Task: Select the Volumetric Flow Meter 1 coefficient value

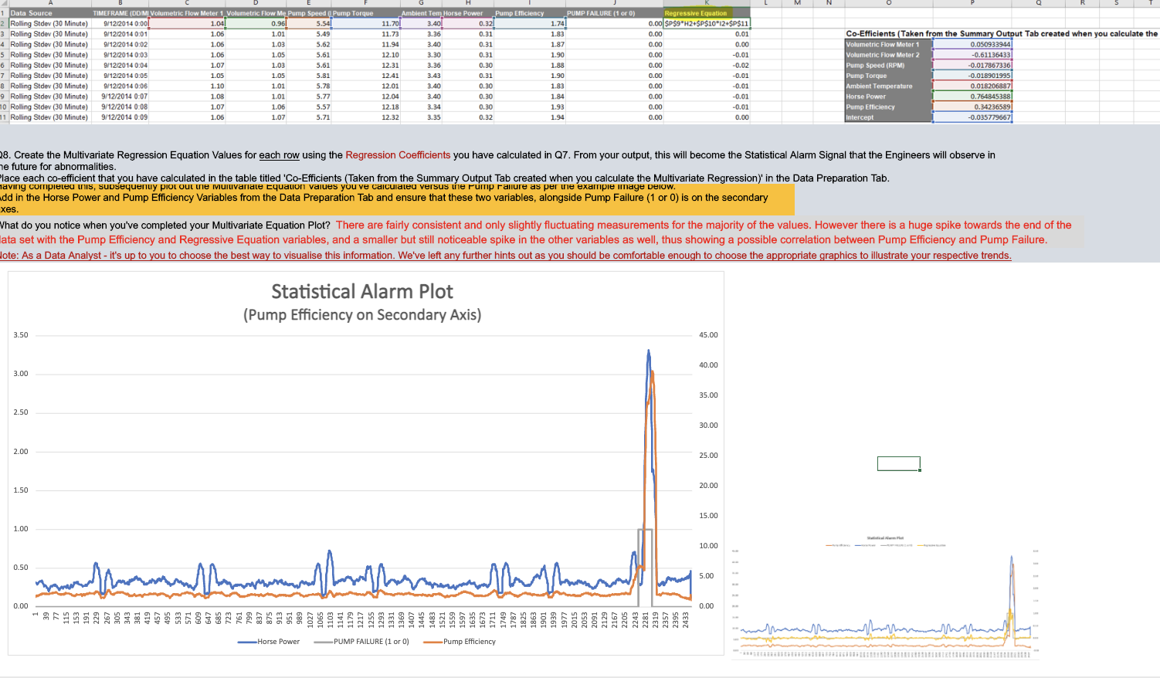Action: pos(972,45)
